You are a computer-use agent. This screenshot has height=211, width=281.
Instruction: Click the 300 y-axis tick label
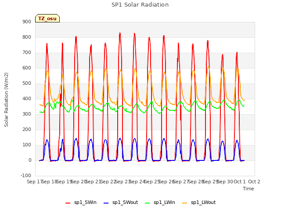pyautogui.click(x=27, y=114)
